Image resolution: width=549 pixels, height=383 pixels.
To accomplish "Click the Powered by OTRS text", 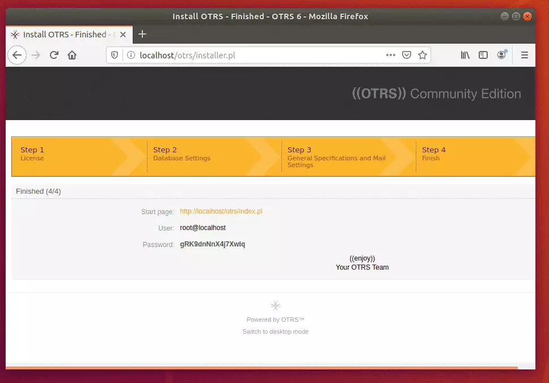I will 276,320.
